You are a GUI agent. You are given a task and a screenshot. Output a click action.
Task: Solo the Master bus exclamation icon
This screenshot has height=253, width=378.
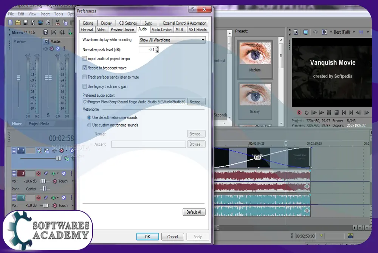tap(64, 49)
